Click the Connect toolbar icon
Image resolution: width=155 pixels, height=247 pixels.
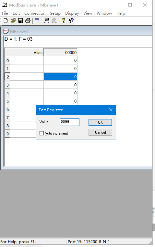[47, 21]
